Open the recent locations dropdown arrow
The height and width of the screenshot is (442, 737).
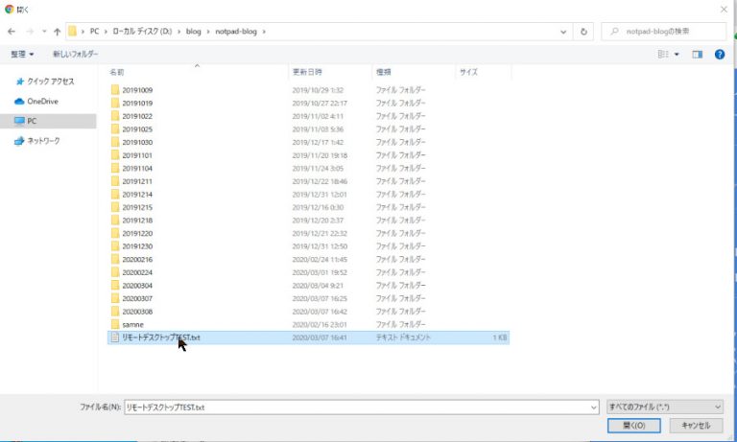click(x=43, y=32)
